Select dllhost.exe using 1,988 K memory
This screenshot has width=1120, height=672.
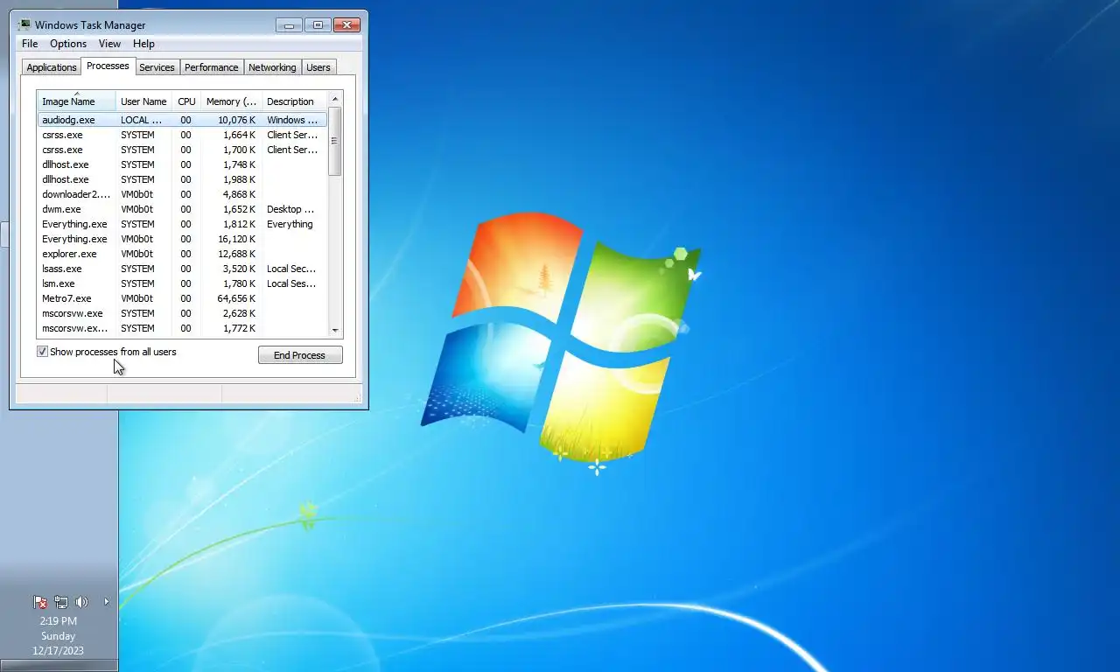tap(182, 179)
